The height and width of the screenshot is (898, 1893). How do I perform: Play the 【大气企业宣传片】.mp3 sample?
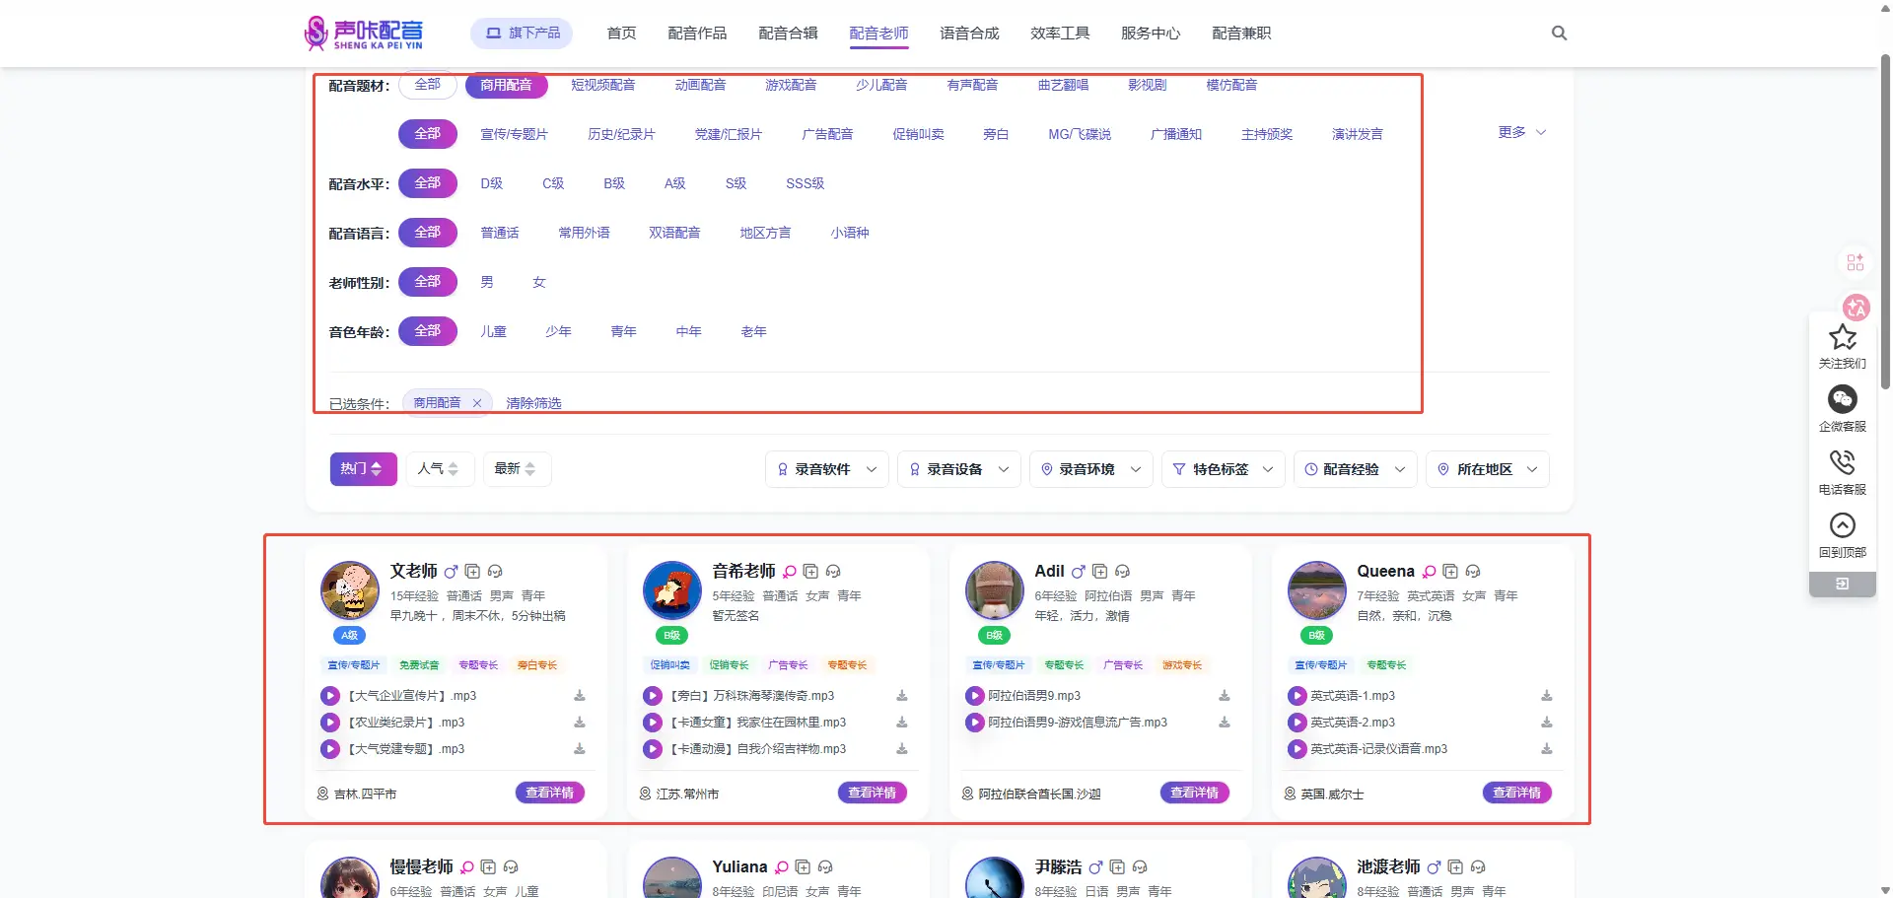click(330, 696)
